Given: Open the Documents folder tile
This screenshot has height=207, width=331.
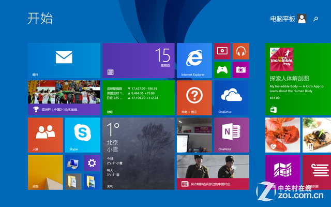Looking at the screenshot, I should coord(73,182).
